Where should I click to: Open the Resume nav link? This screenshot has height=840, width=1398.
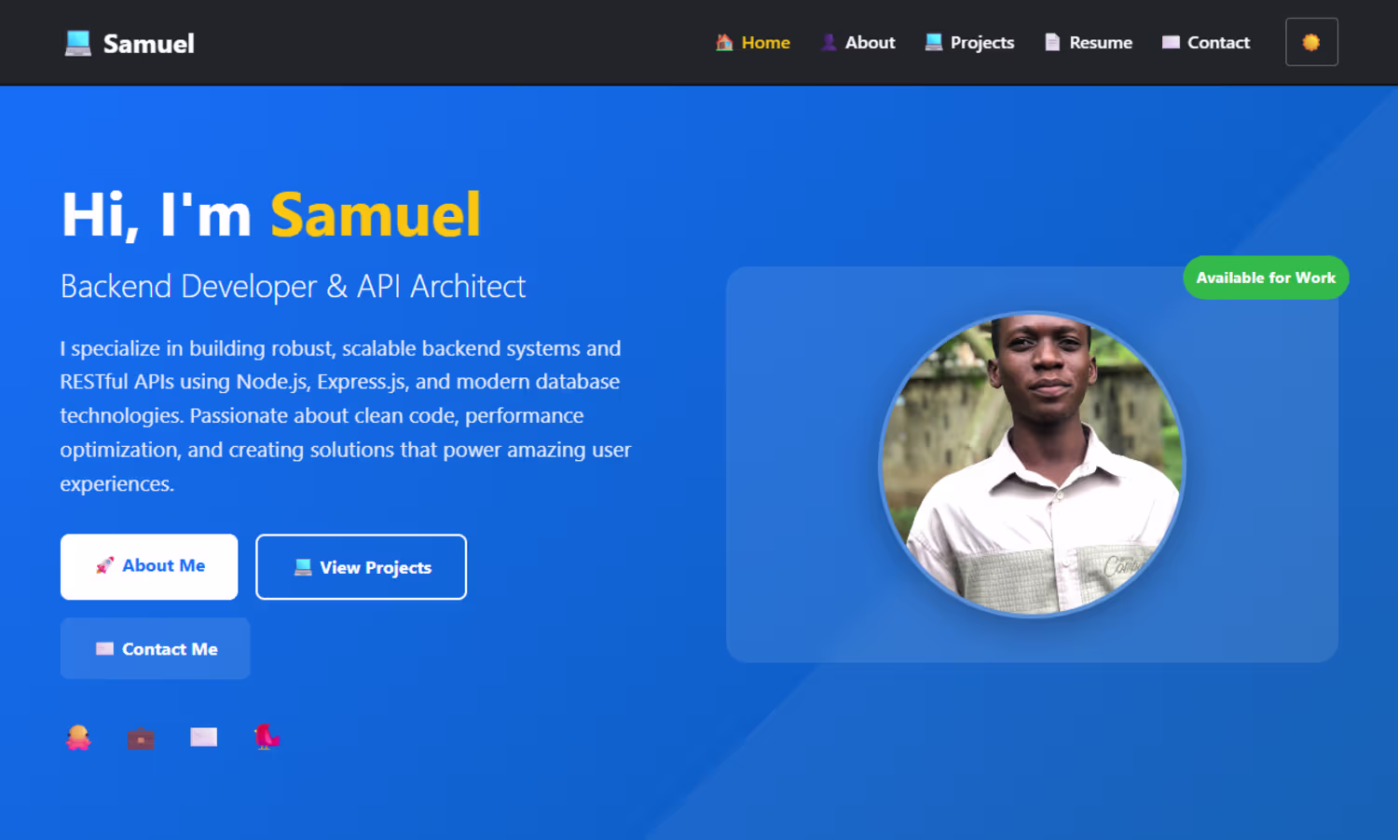[1089, 43]
